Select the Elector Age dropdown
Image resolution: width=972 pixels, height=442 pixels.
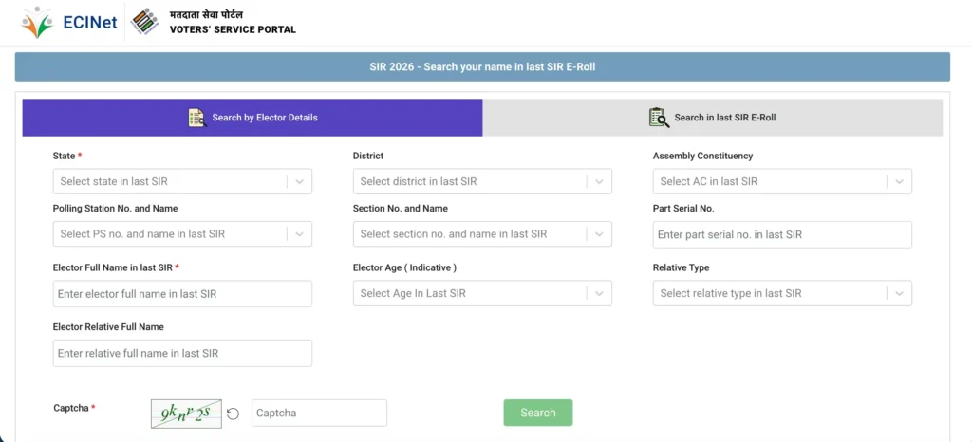click(x=482, y=293)
